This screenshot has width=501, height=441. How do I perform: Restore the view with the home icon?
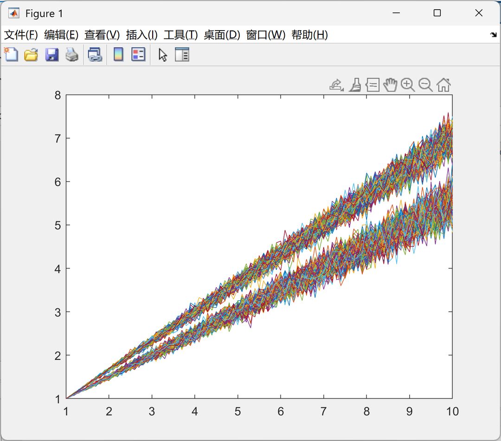pos(443,85)
